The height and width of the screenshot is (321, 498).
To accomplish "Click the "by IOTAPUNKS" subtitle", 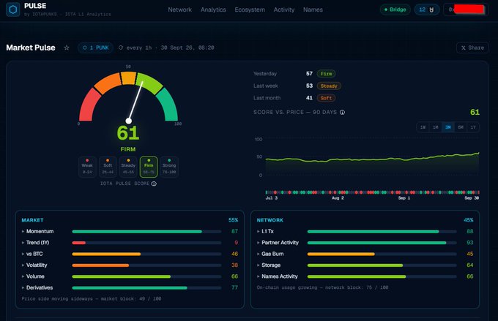I will pos(67,15).
